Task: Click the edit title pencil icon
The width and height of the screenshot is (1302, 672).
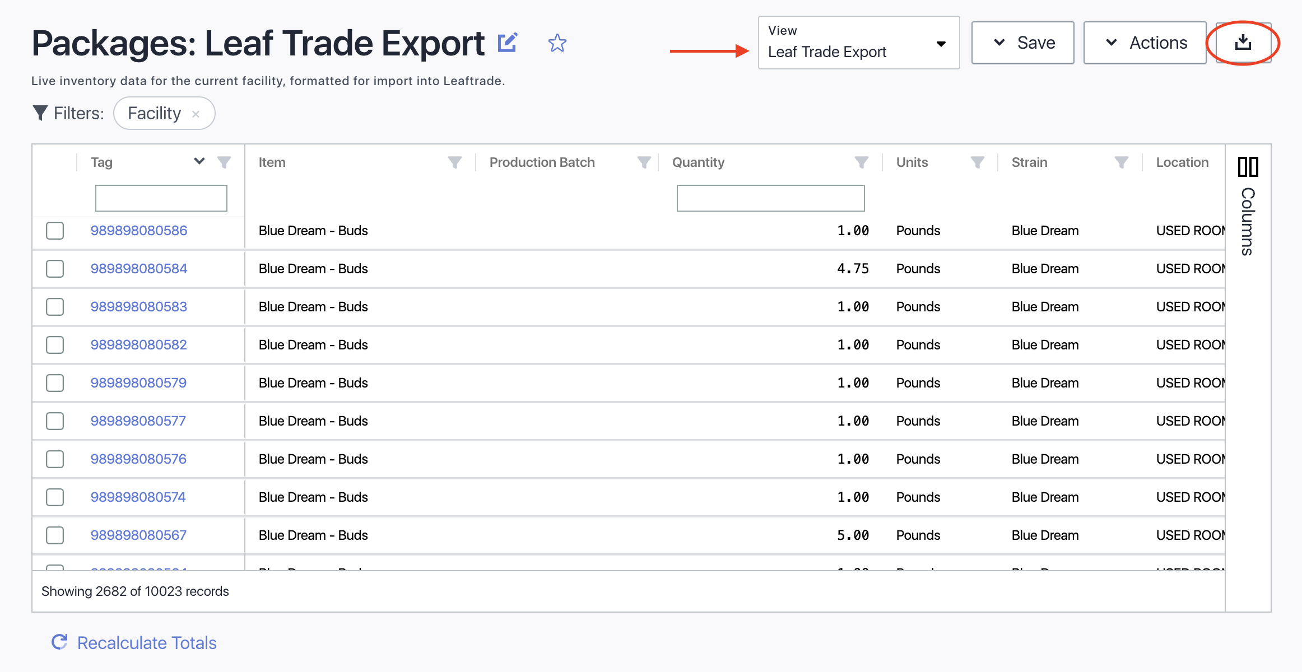Action: pyautogui.click(x=508, y=43)
